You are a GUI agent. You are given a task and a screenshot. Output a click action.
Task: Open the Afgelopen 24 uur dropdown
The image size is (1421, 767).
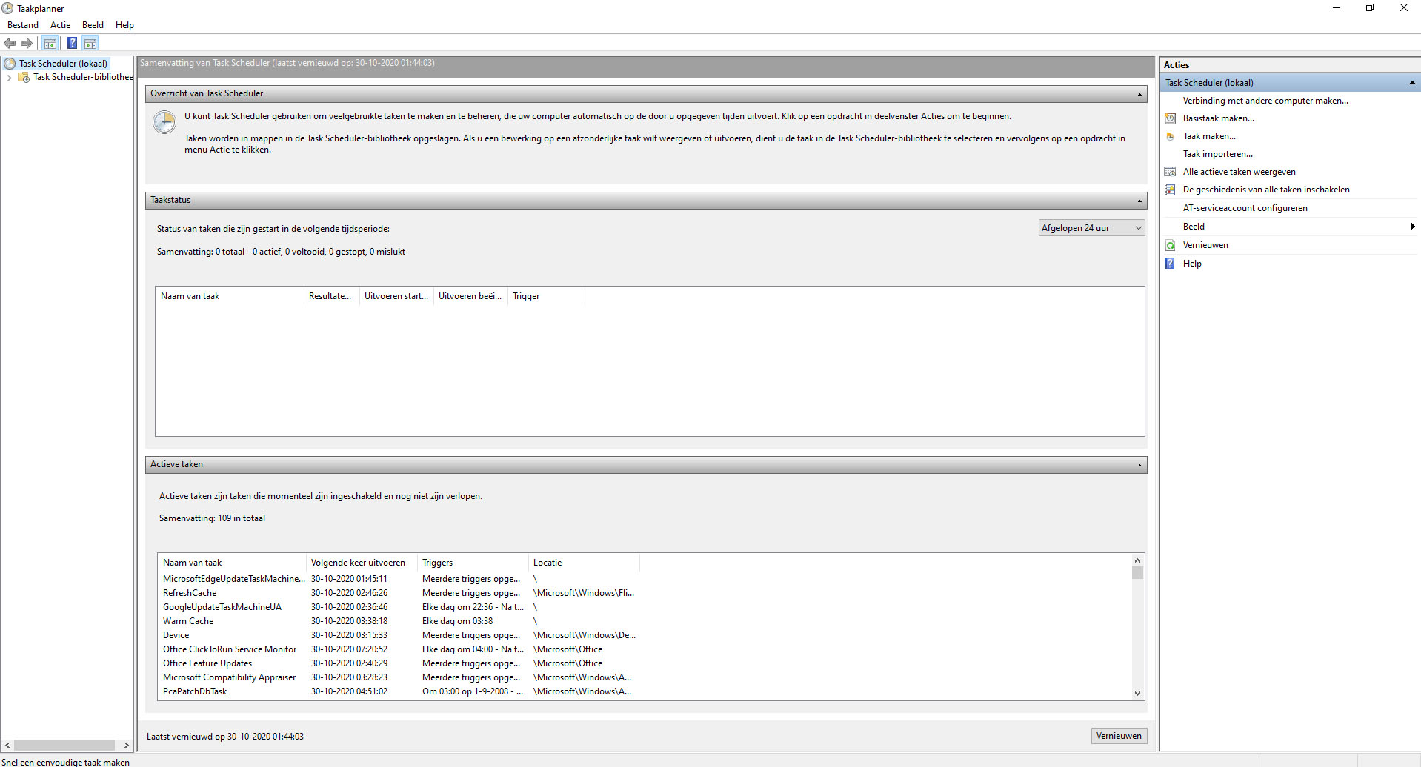(1091, 228)
